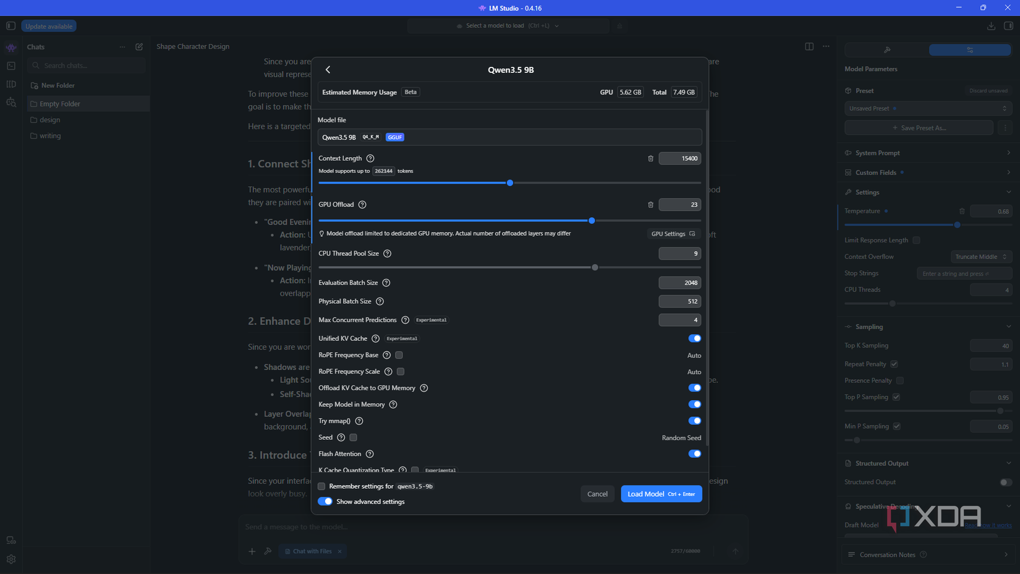This screenshot has height=574, width=1020.
Task: Toggle Try mmap() switch
Action: (695, 421)
